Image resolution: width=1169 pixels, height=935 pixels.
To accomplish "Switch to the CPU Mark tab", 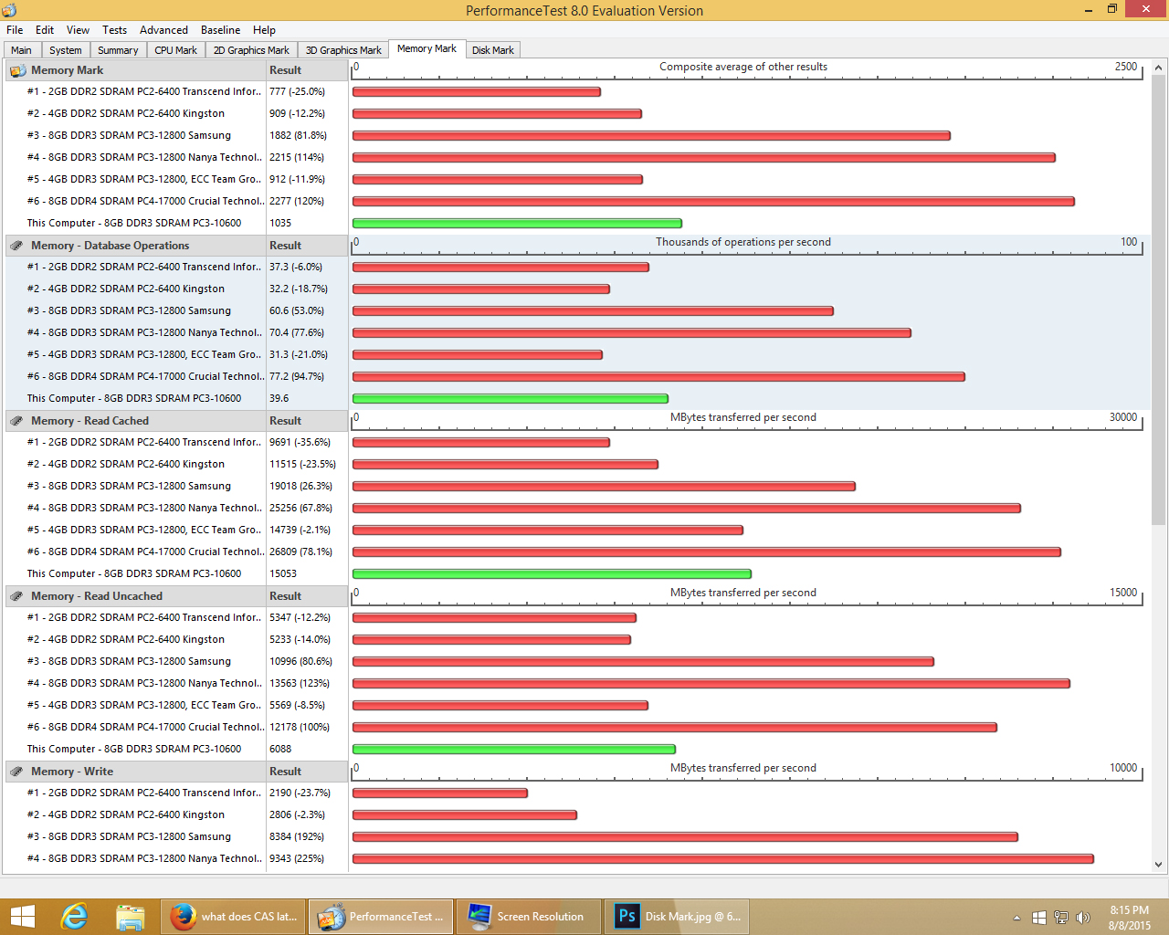I will 175,50.
